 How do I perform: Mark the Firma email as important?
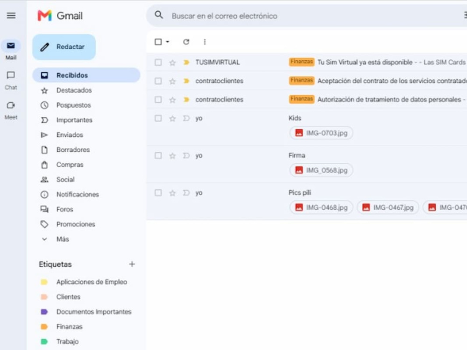coord(186,156)
